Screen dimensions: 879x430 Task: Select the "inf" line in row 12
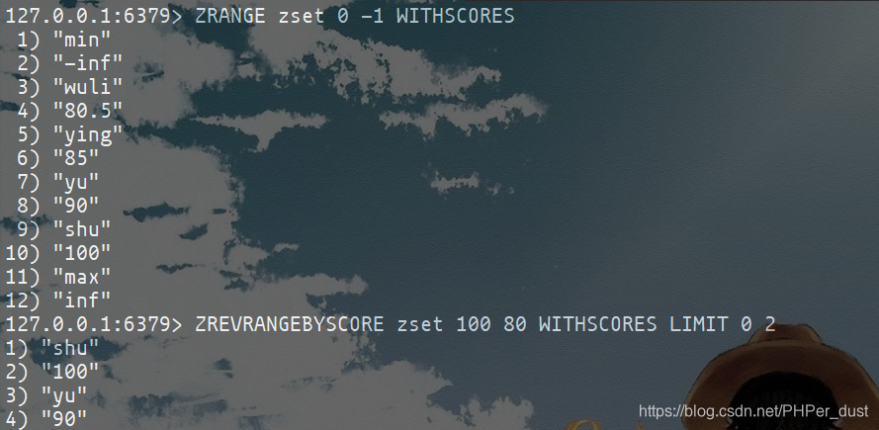pos(82,301)
